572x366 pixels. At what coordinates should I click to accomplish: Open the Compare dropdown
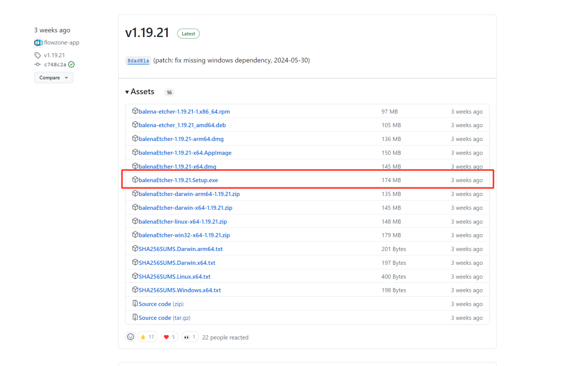[53, 78]
